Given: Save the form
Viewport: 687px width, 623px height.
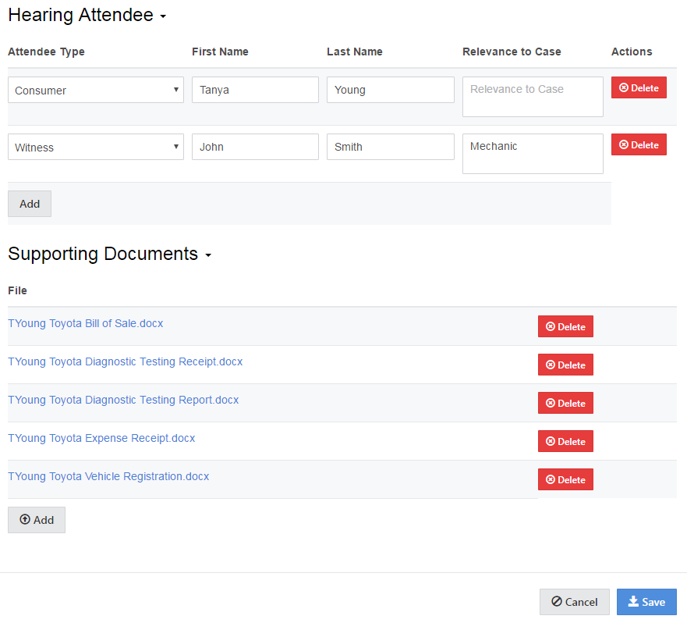Looking at the screenshot, I should 646,602.
